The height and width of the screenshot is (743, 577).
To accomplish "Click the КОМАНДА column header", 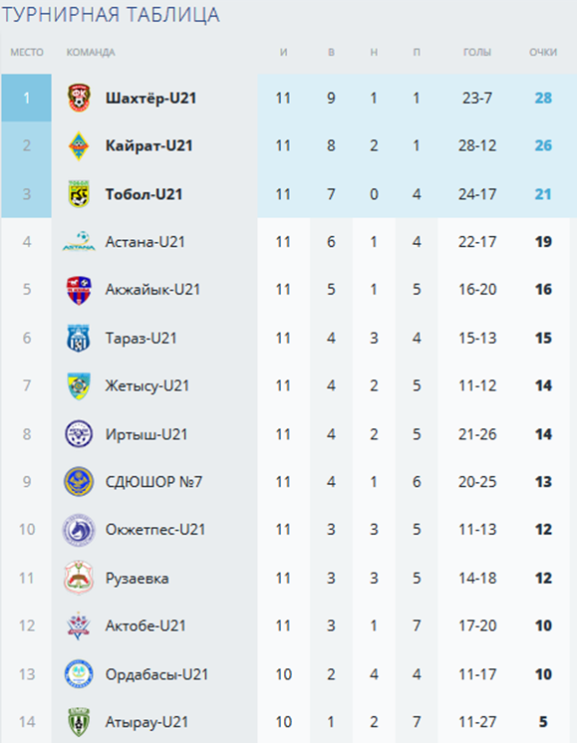I will 91,52.
